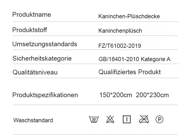Click the square drying symbol icon
The image size is (196, 140).
coord(126,119)
